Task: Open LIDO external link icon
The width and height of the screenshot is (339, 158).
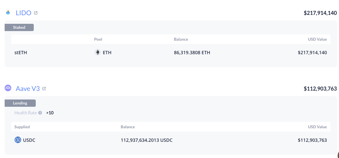Action: tap(36, 13)
